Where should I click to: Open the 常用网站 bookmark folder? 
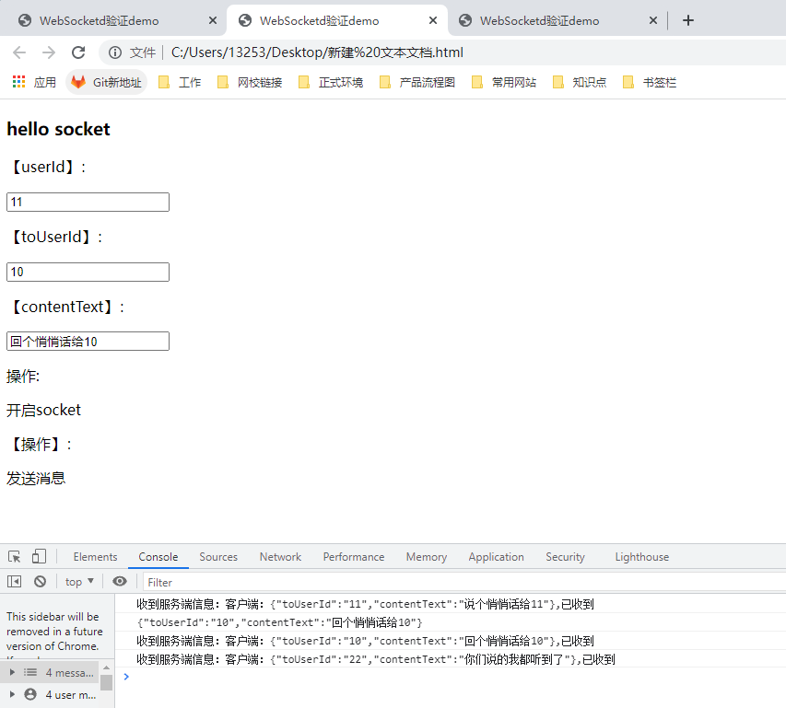[x=504, y=82]
